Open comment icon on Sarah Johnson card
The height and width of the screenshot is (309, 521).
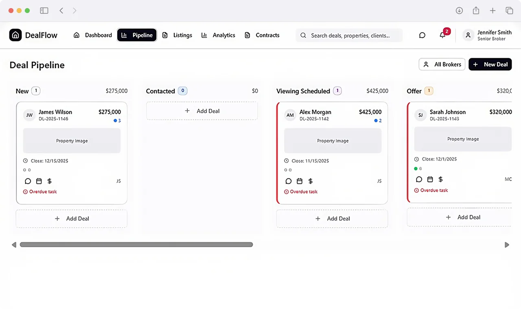pyautogui.click(x=419, y=179)
